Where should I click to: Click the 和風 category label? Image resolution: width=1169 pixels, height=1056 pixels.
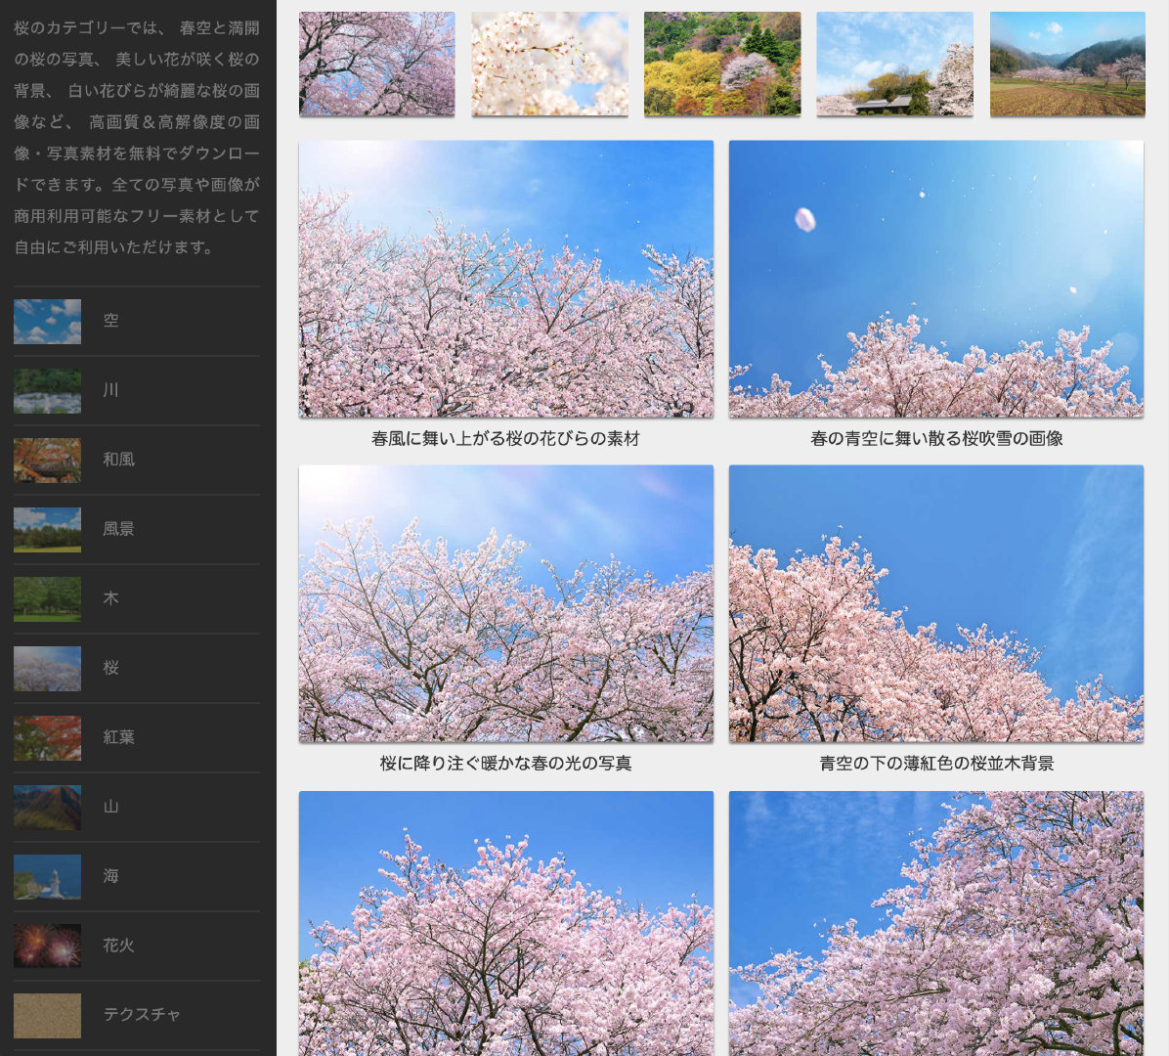119,460
